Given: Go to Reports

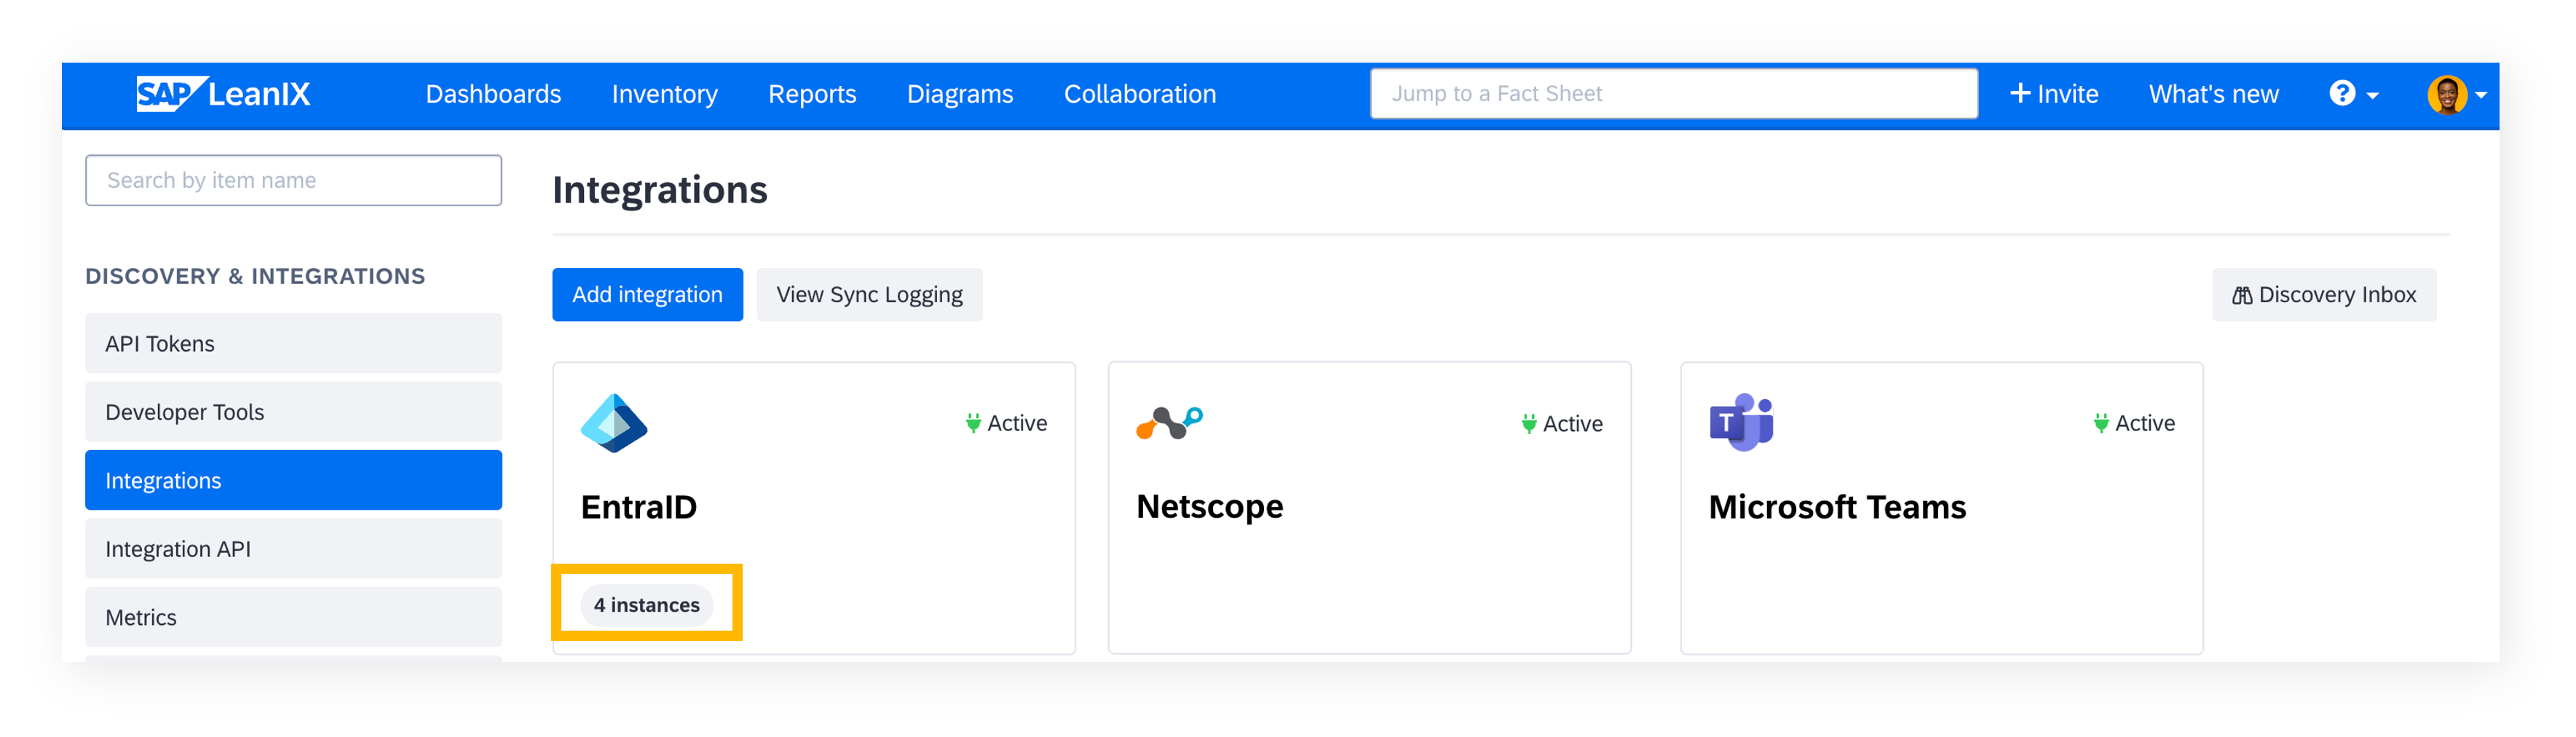Looking at the screenshot, I should coord(812,94).
